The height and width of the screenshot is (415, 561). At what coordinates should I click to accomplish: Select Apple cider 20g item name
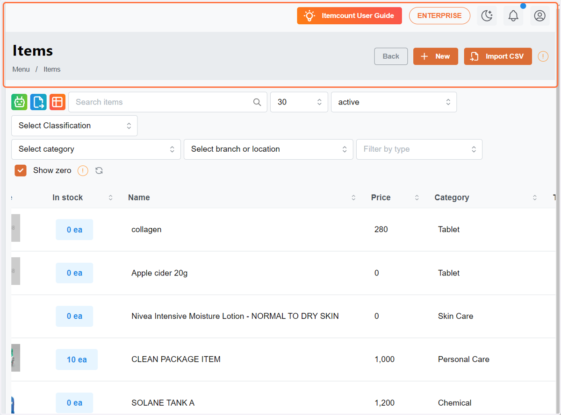pos(159,273)
